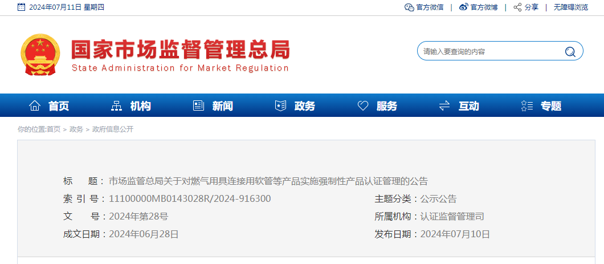This screenshot has width=604, height=264.
Task: Click 成文日期 value 2024年06月28日
Action: point(144,234)
